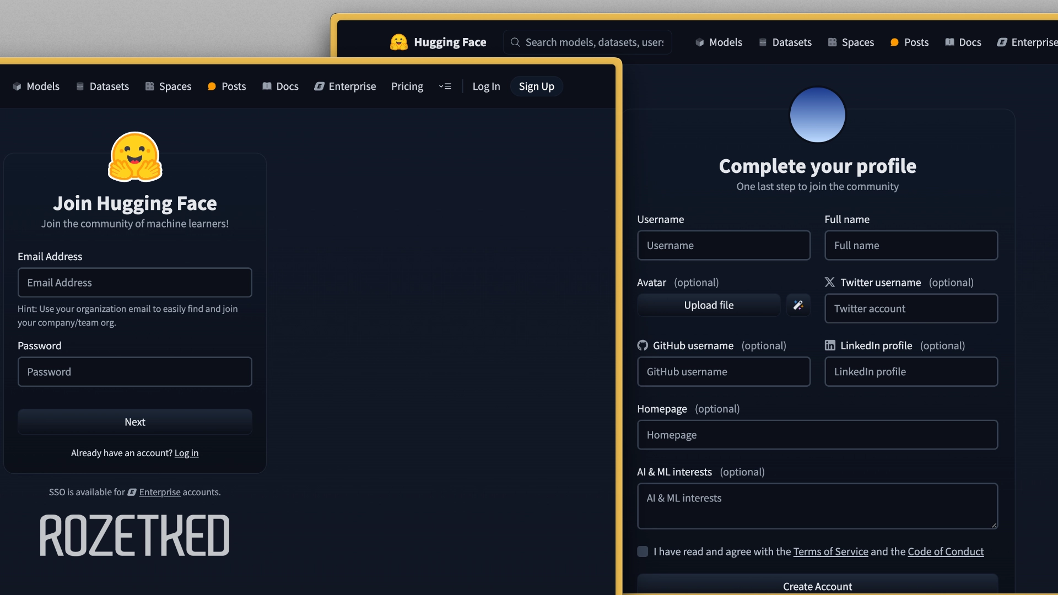
Task: Click the LinkedIn icon next to LinkedIn profile
Action: pyautogui.click(x=830, y=345)
